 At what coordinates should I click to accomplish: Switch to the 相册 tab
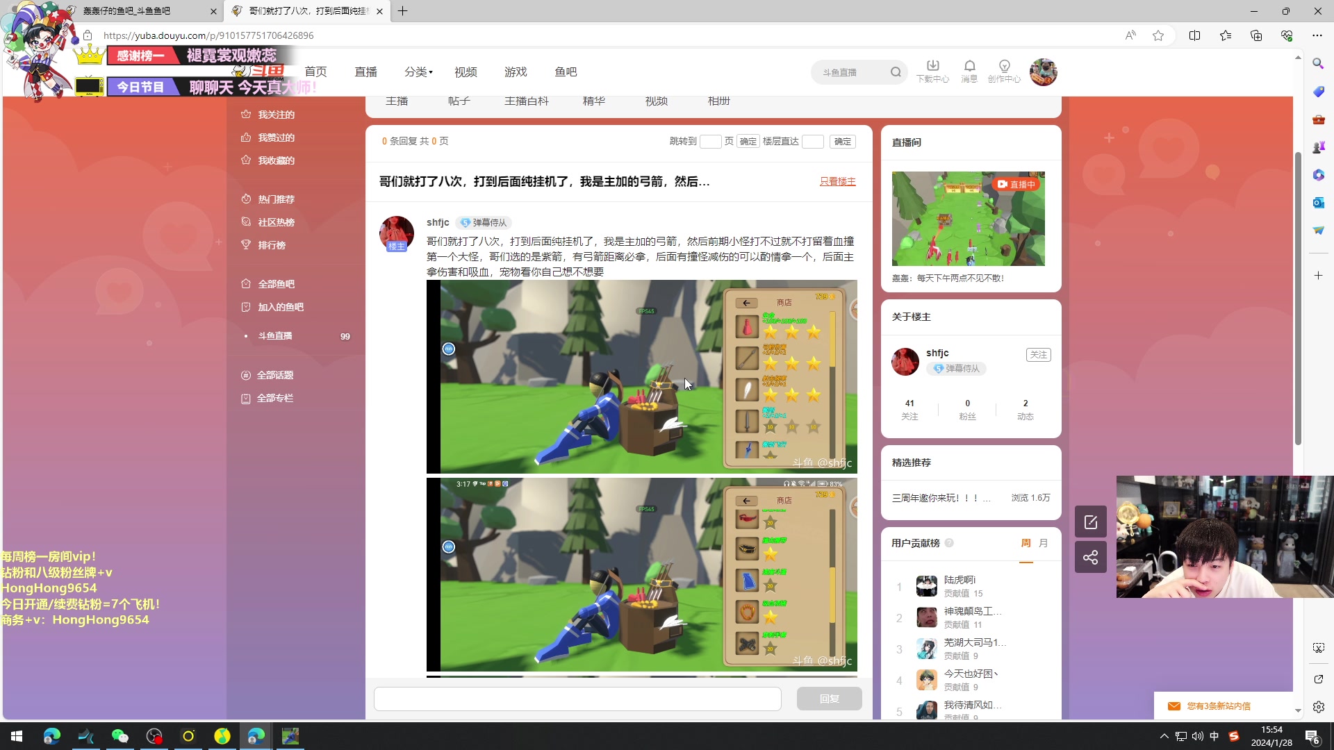719,101
